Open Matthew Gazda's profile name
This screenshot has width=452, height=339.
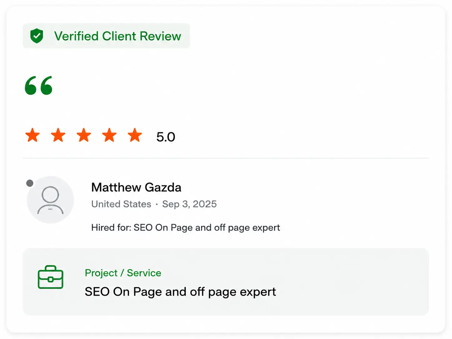(x=136, y=187)
